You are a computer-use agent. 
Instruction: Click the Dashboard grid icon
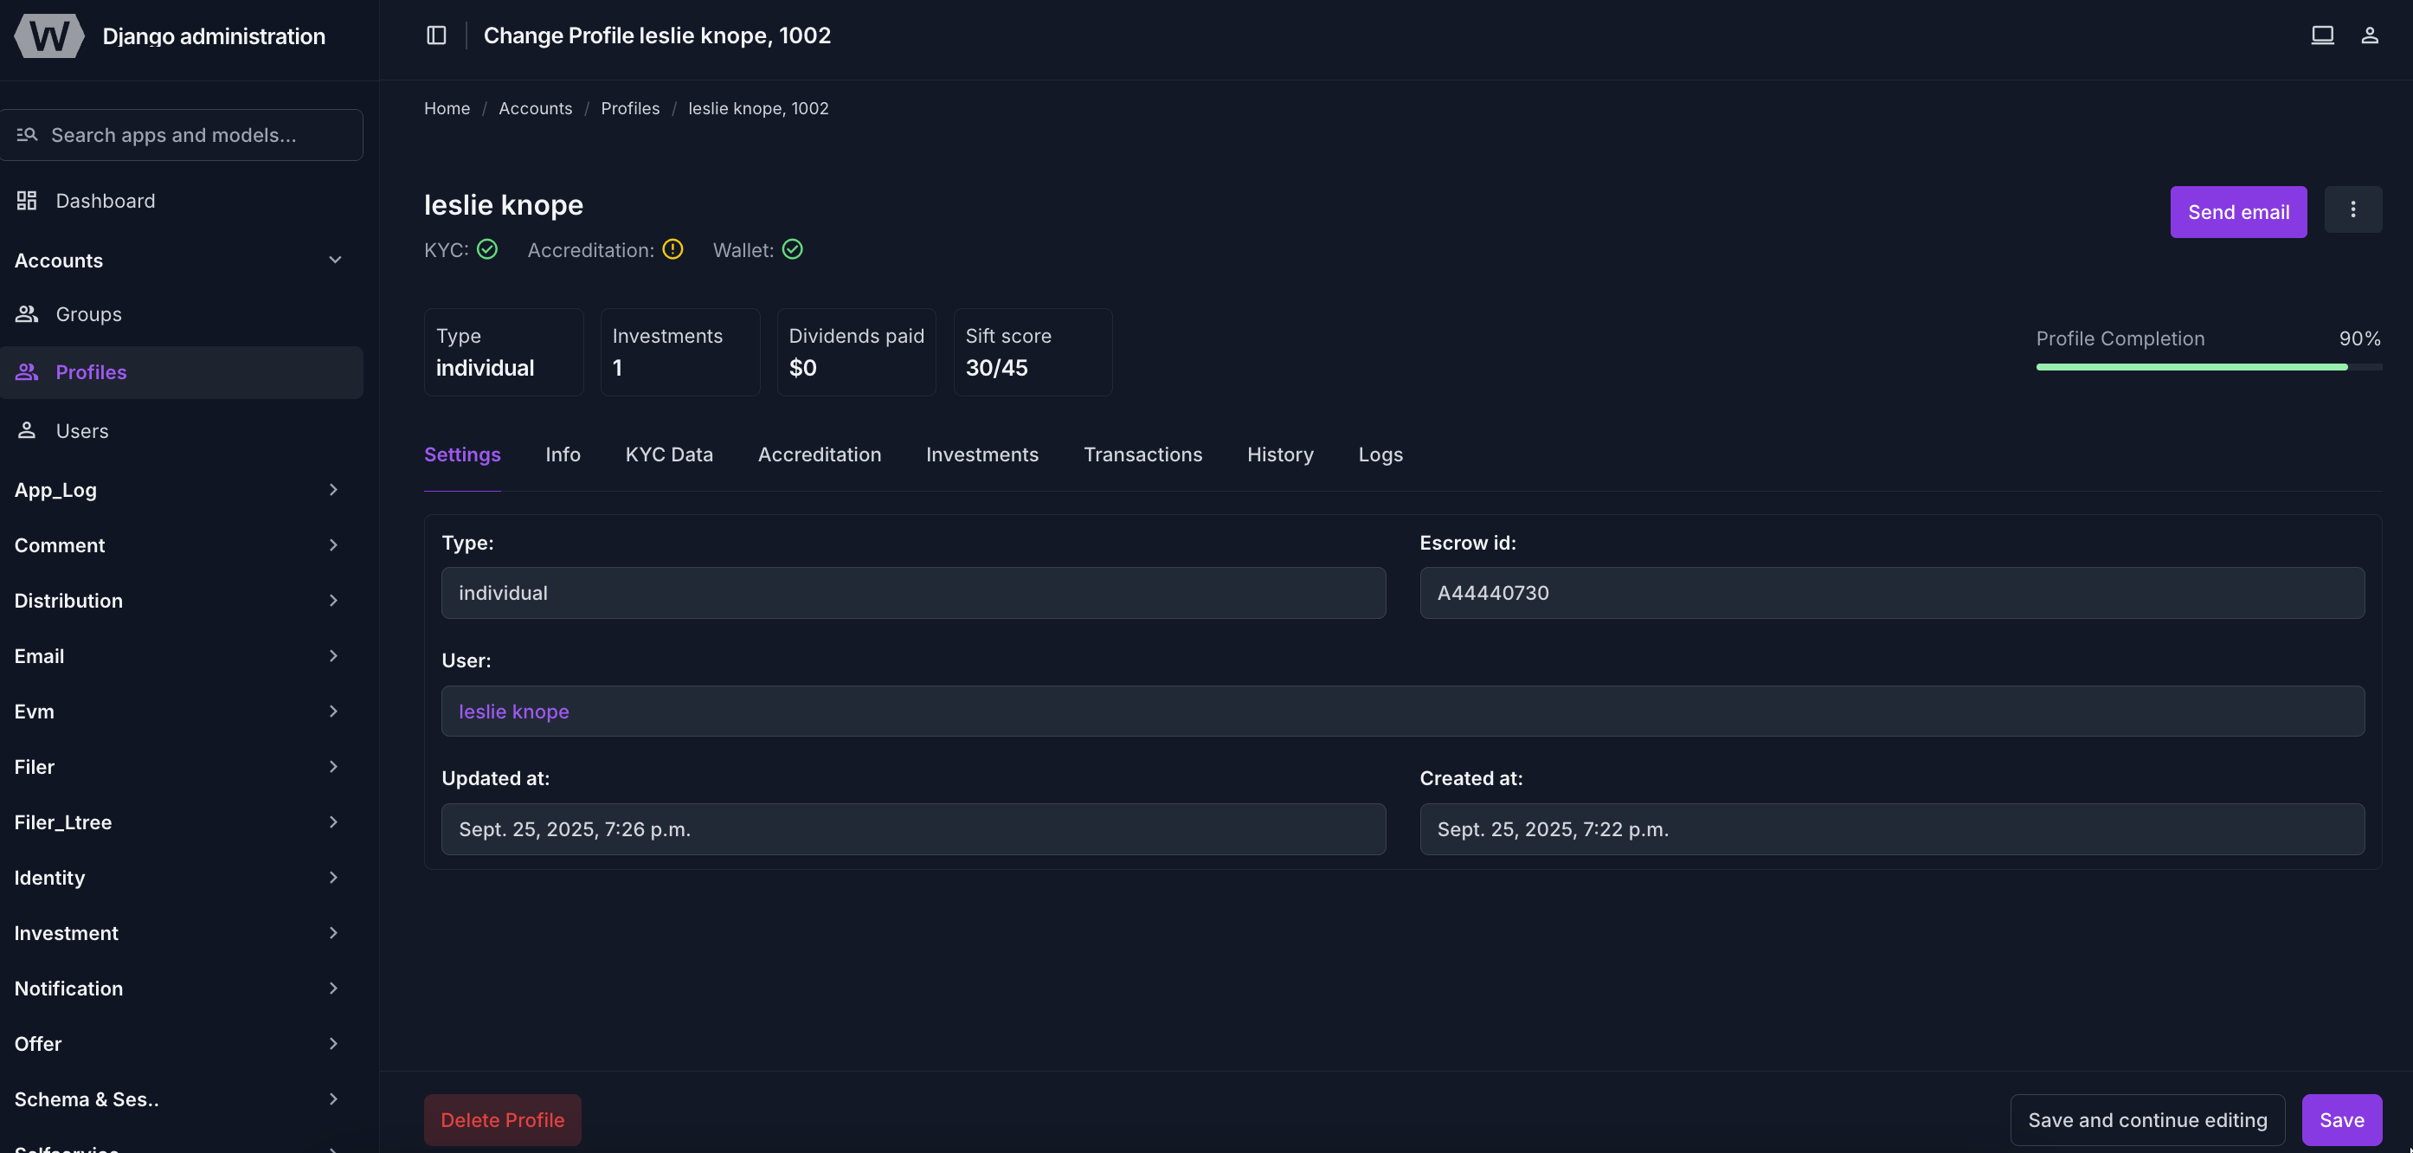[x=26, y=201]
